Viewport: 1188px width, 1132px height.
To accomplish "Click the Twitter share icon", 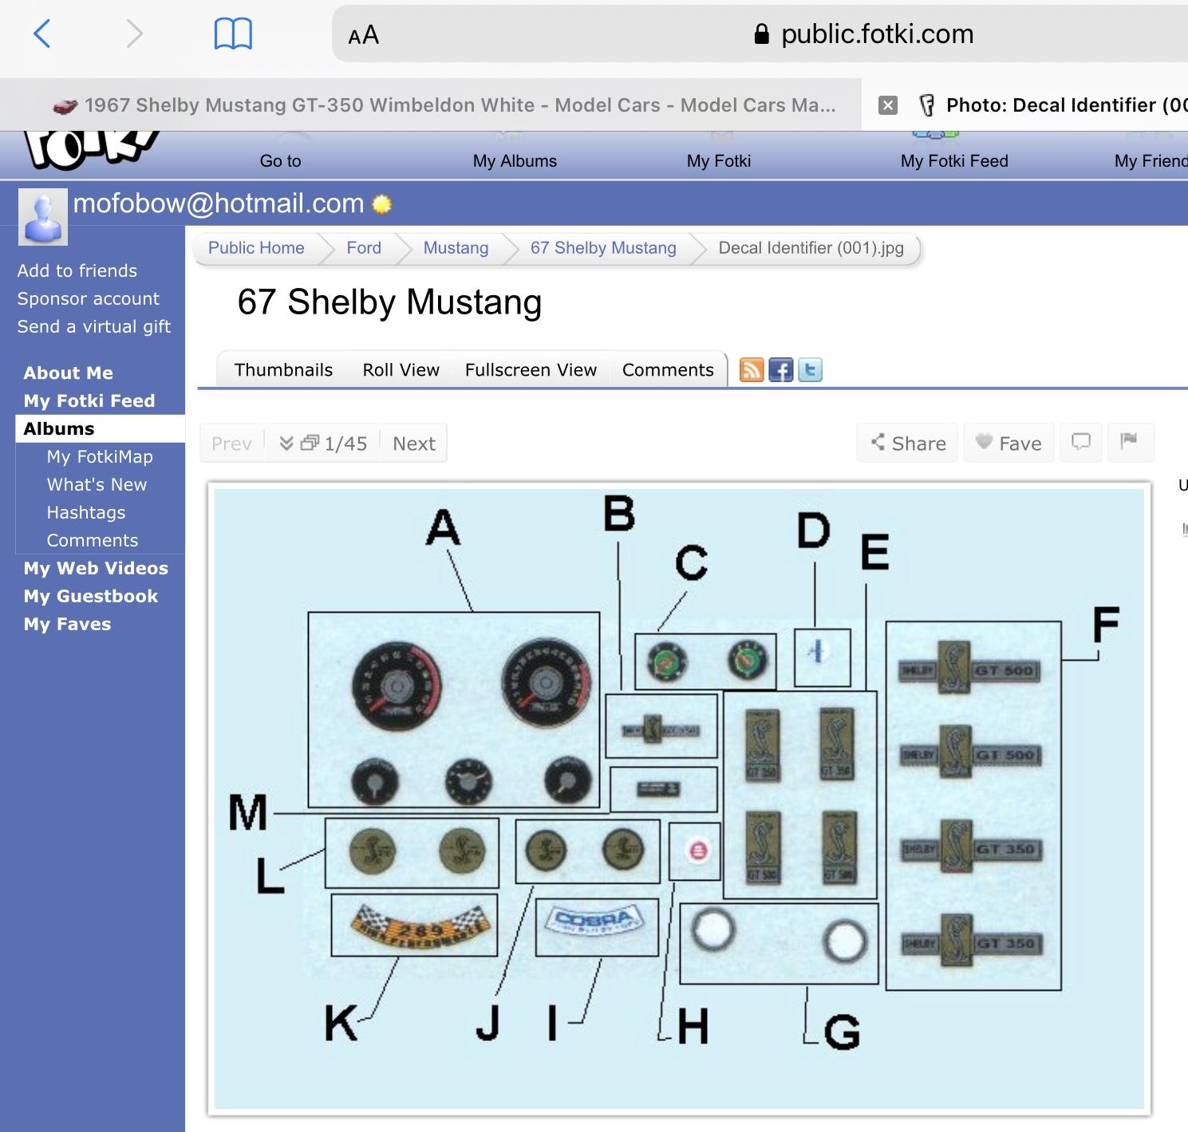I will pyautogui.click(x=810, y=369).
